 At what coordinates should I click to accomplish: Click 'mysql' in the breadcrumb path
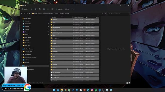coord(61,14)
